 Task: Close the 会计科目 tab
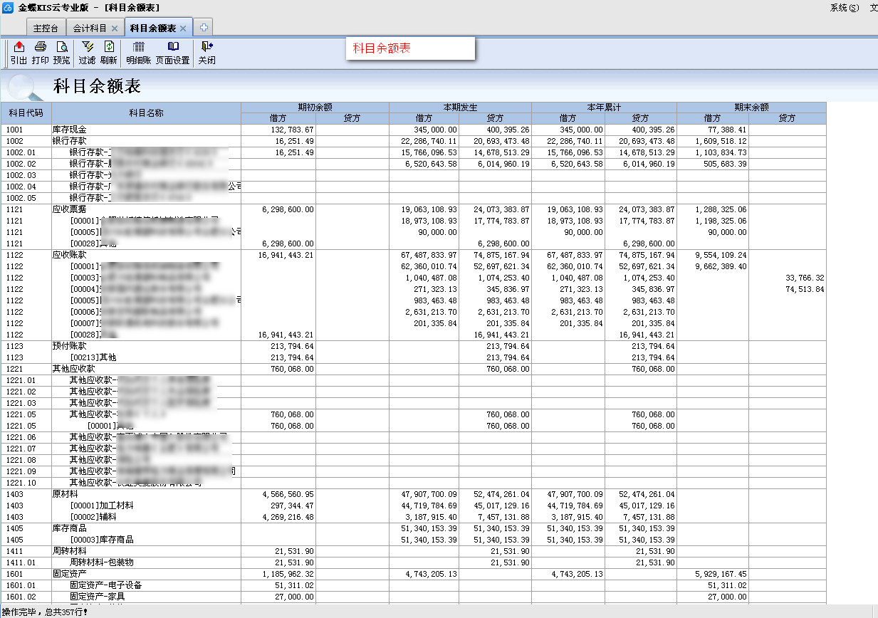click(x=115, y=28)
